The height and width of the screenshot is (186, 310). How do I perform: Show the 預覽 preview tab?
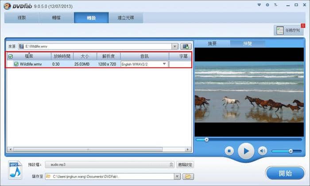(x=248, y=43)
